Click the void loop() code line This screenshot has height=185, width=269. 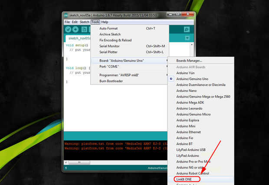tap(78, 68)
